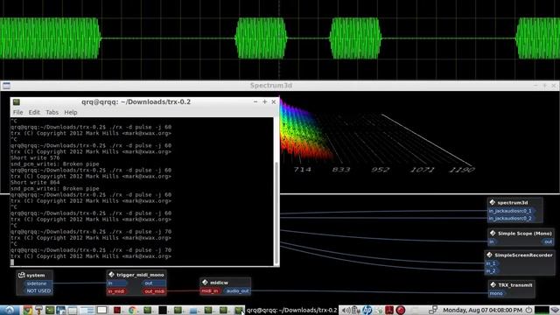Click the HP tray icon

(367, 310)
